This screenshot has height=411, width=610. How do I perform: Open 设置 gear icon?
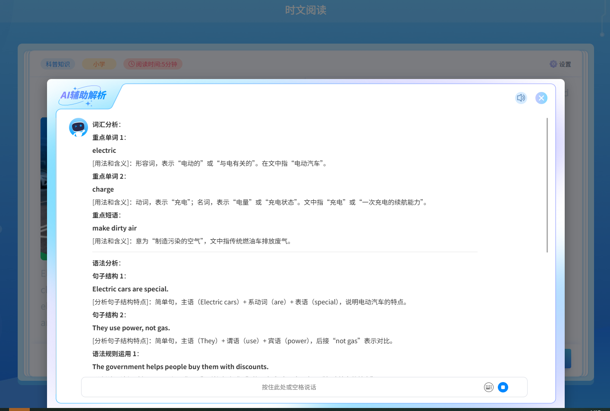coord(553,64)
